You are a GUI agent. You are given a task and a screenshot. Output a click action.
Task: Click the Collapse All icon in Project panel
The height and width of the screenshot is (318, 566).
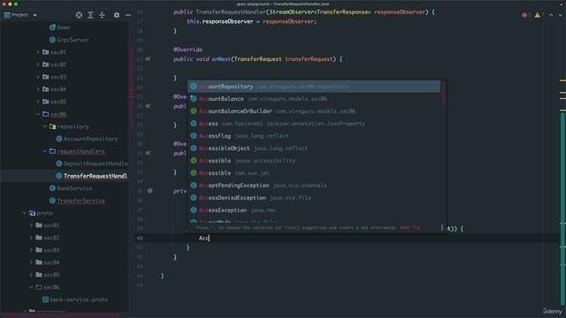pos(103,15)
